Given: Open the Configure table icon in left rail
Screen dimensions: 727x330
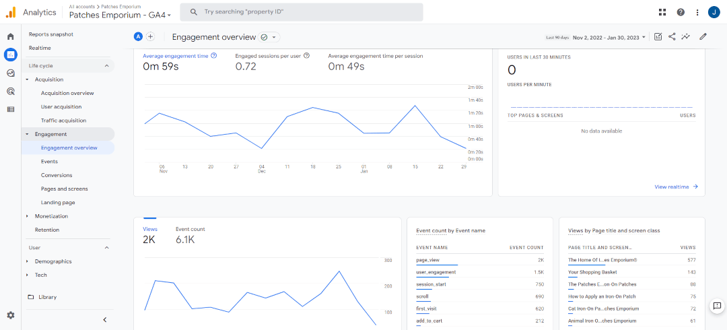Looking at the screenshot, I should 10,110.
